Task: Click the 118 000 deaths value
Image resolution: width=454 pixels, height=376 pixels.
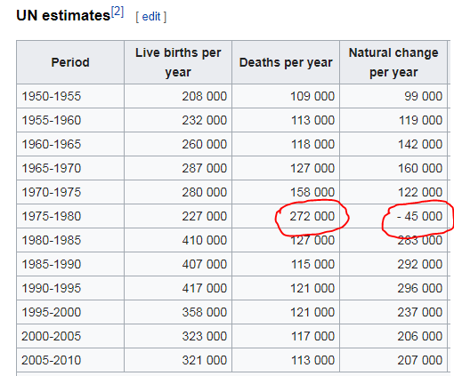Action: click(x=312, y=144)
